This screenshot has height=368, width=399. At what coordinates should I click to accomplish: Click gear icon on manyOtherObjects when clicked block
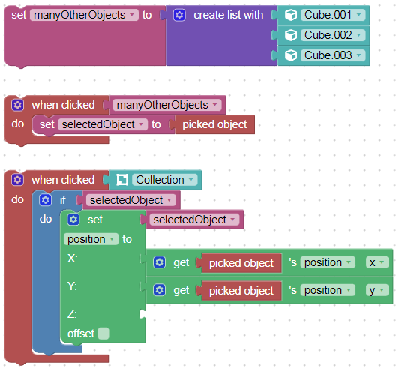[17, 105]
